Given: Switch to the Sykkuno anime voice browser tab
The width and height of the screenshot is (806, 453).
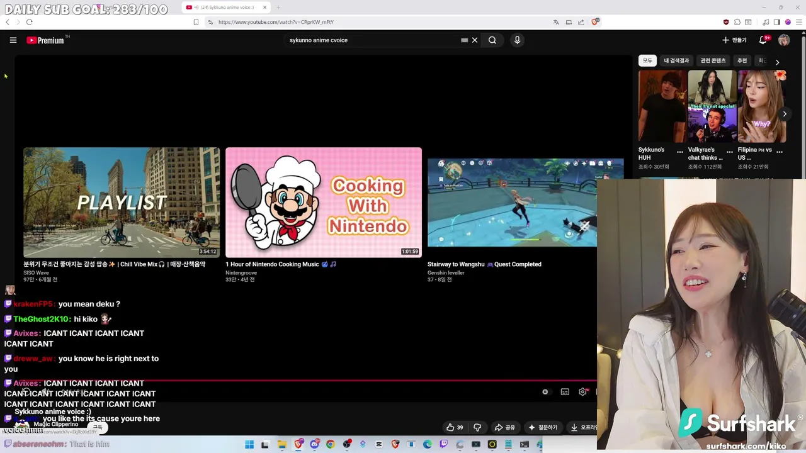Looking at the screenshot, I should tap(225, 8).
